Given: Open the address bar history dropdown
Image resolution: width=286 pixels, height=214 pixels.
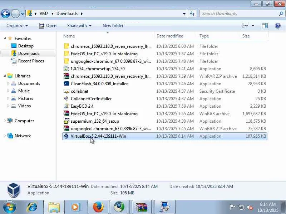Looking at the screenshot, I should (184, 14).
